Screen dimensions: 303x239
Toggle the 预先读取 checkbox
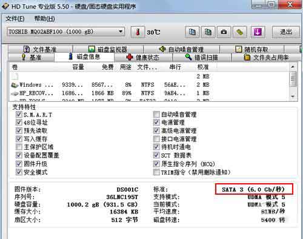pos(19,130)
